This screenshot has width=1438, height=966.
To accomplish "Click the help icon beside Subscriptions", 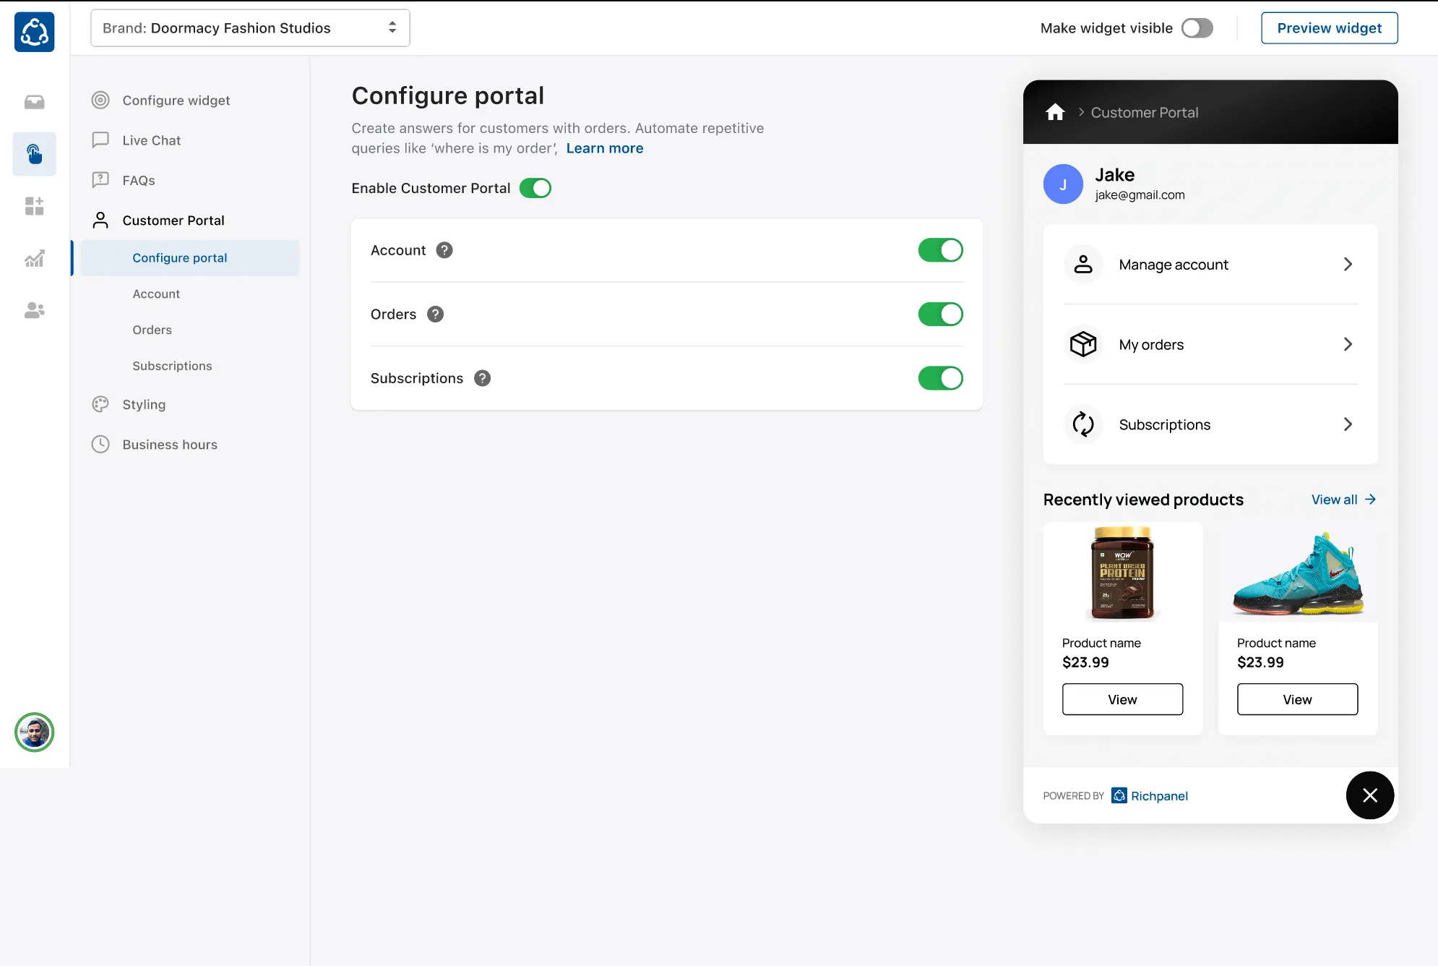I will pos(482,378).
